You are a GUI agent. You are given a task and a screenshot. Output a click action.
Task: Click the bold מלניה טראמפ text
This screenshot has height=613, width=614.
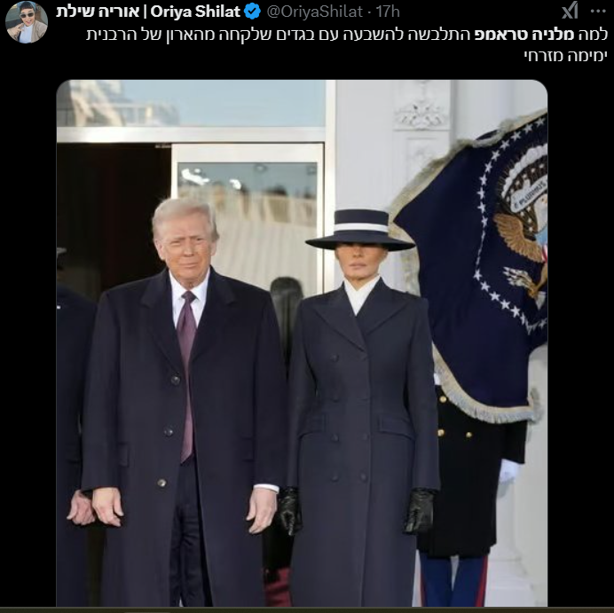click(524, 35)
